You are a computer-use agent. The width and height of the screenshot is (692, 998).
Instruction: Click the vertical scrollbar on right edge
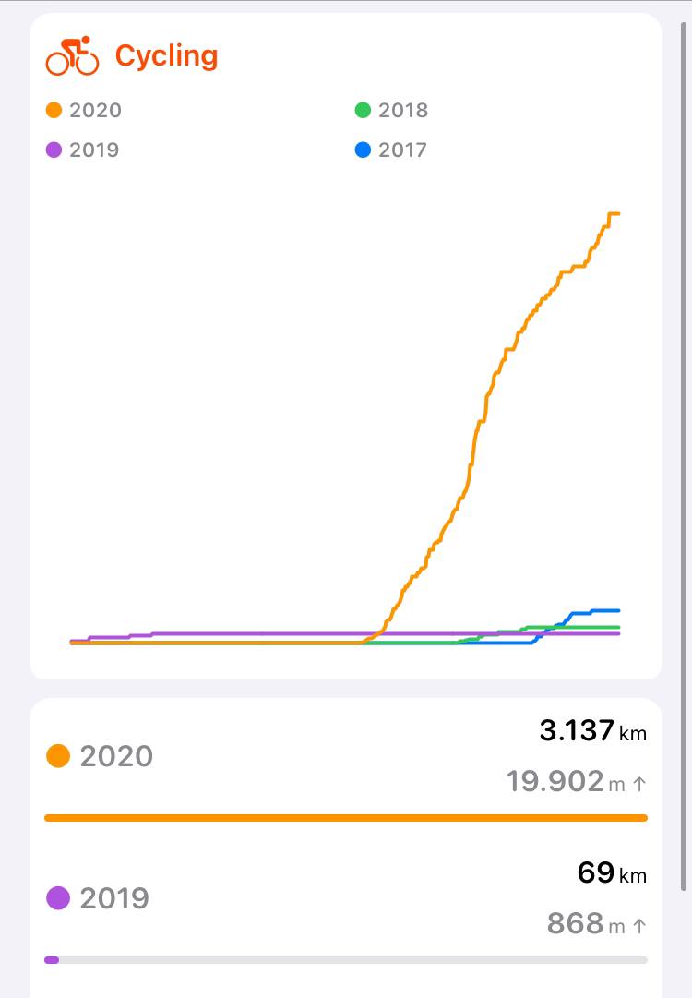coord(684,456)
